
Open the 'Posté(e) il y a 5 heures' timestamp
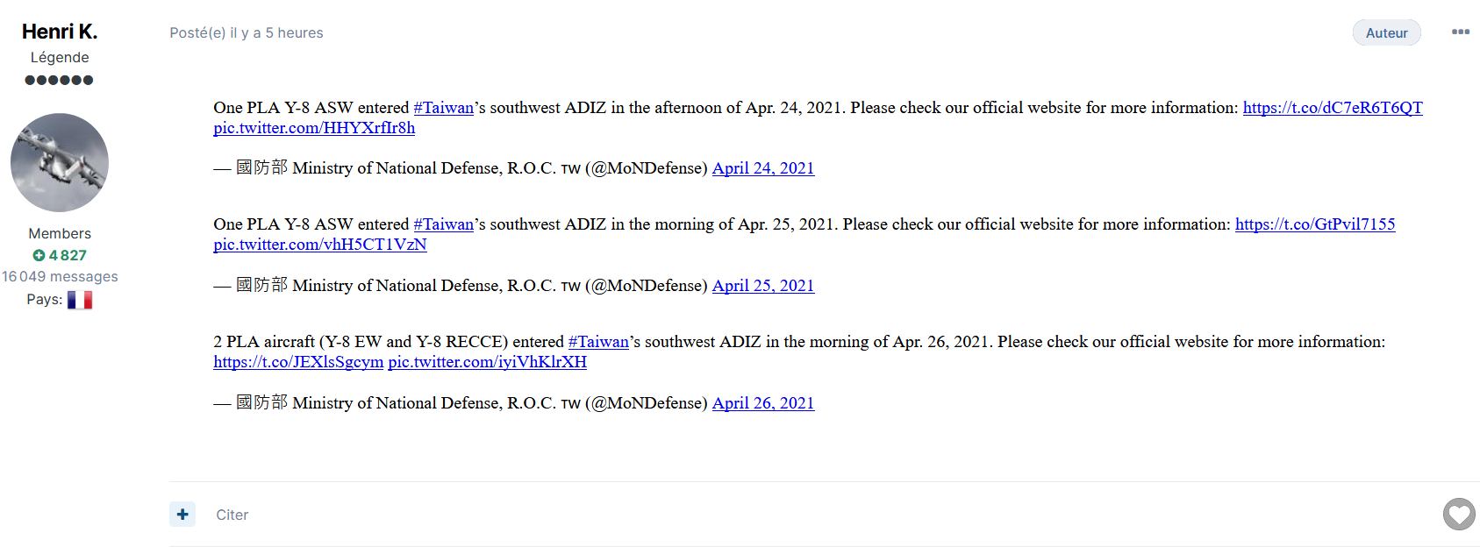[x=247, y=33]
